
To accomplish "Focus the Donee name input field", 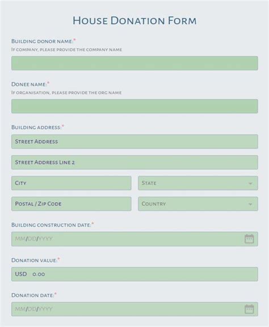I will 134,106.
